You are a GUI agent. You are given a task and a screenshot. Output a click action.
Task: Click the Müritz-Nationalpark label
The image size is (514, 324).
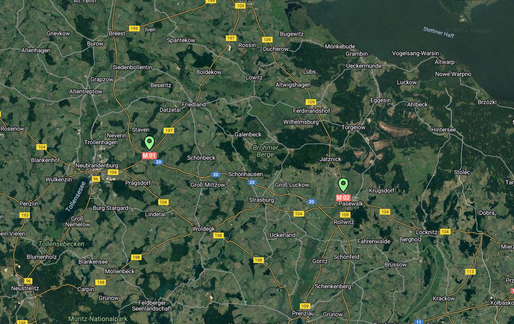98,319
